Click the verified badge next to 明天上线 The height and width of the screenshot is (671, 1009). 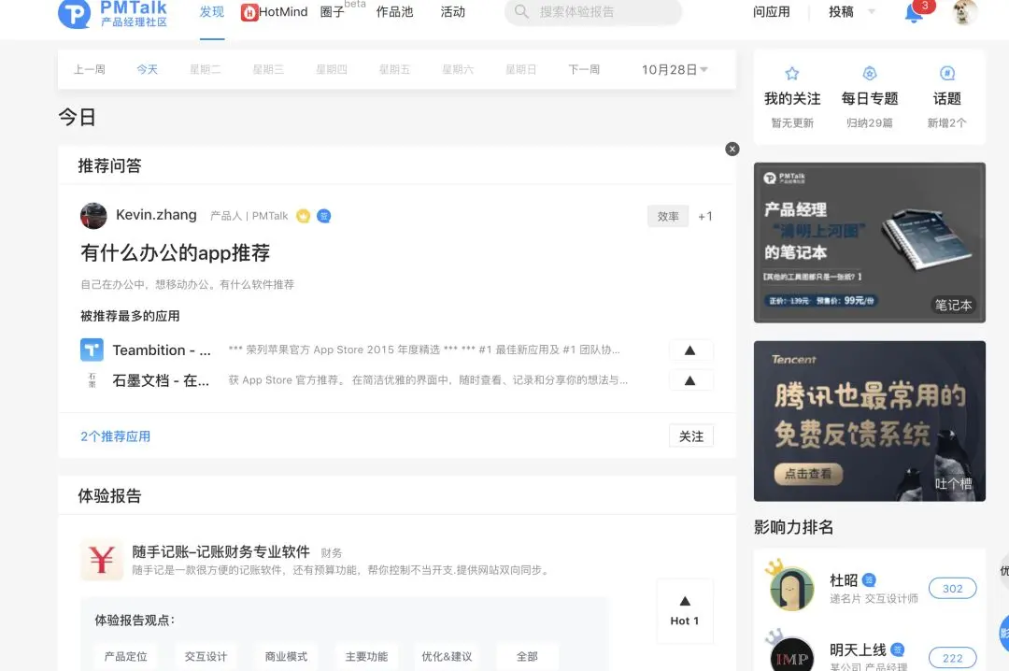(x=898, y=650)
